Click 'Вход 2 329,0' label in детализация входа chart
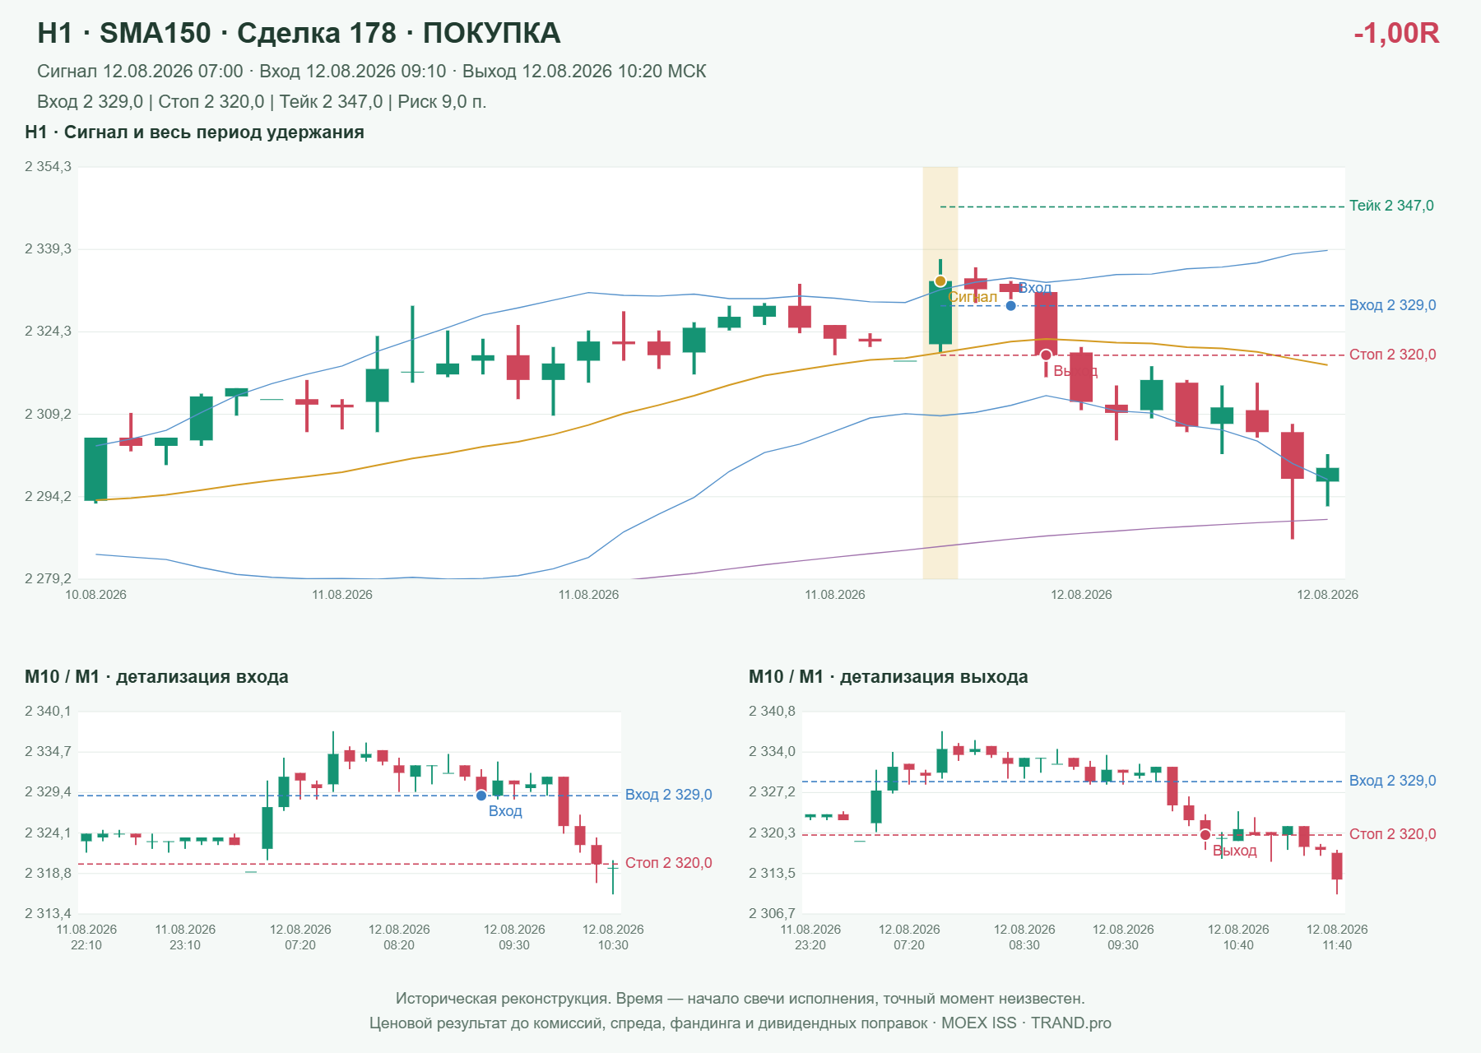The height and width of the screenshot is (1053, 1481). (x=668, y=795)
